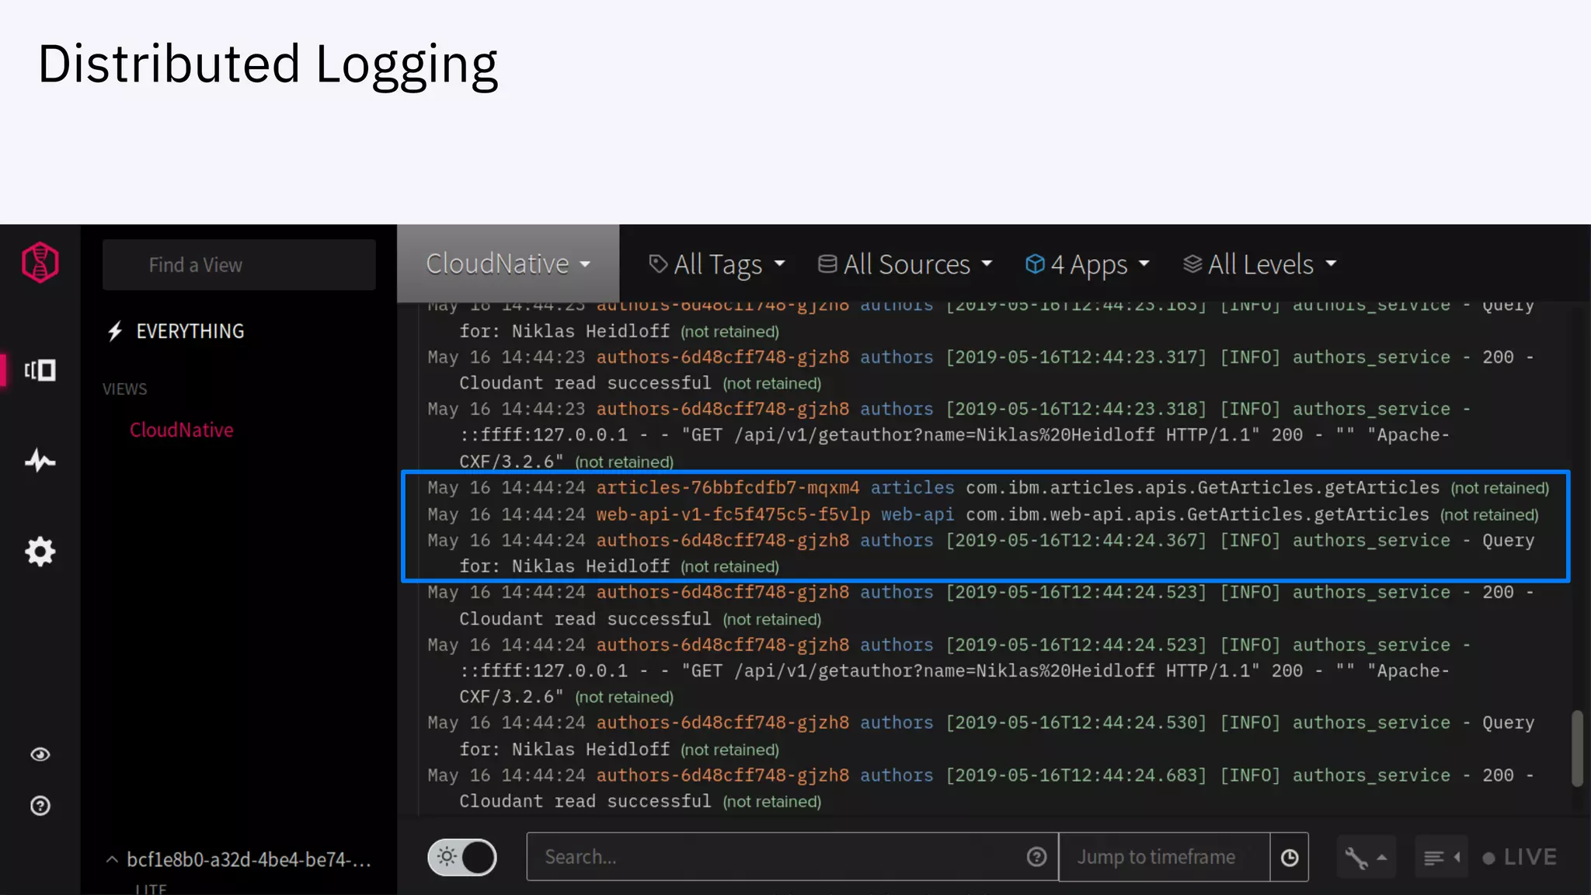This screenshot has height=895, width=1591.
Task: Click the Jump to timeframe field
Action: coord(1165,857)
